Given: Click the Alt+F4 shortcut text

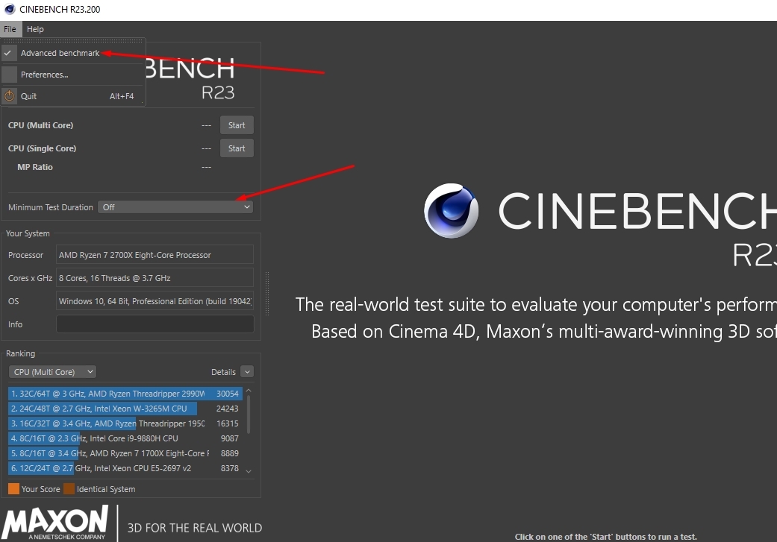Looking at the screenshot, I should 122,96.
